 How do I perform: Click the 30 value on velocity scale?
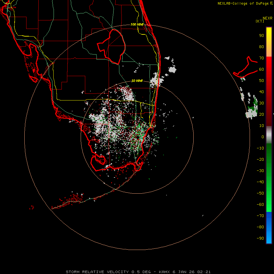tap(262, 103)
